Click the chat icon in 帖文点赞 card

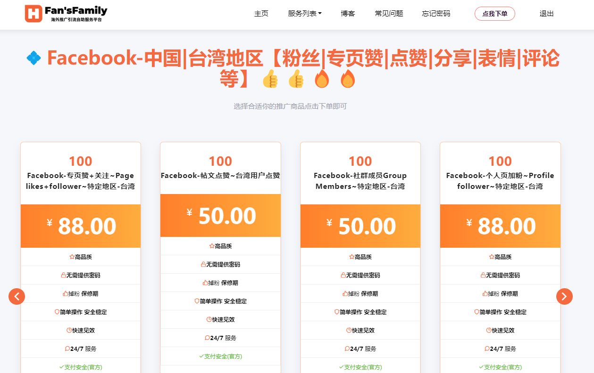point(207,338)
